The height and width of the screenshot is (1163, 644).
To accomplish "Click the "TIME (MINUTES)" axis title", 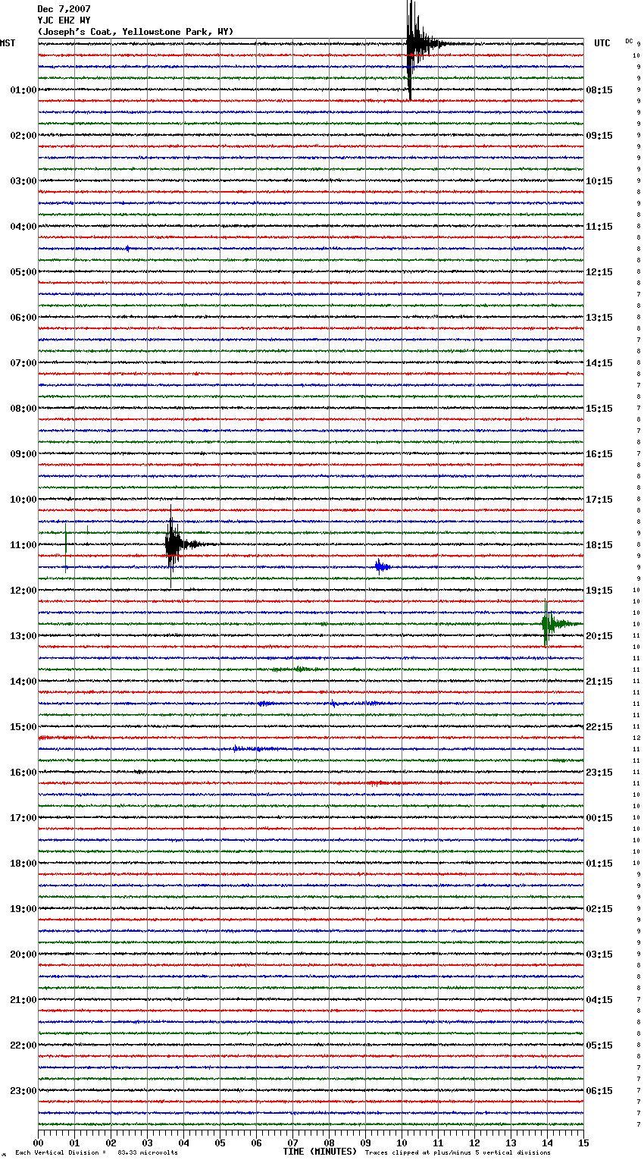I will coord(320,1152).
